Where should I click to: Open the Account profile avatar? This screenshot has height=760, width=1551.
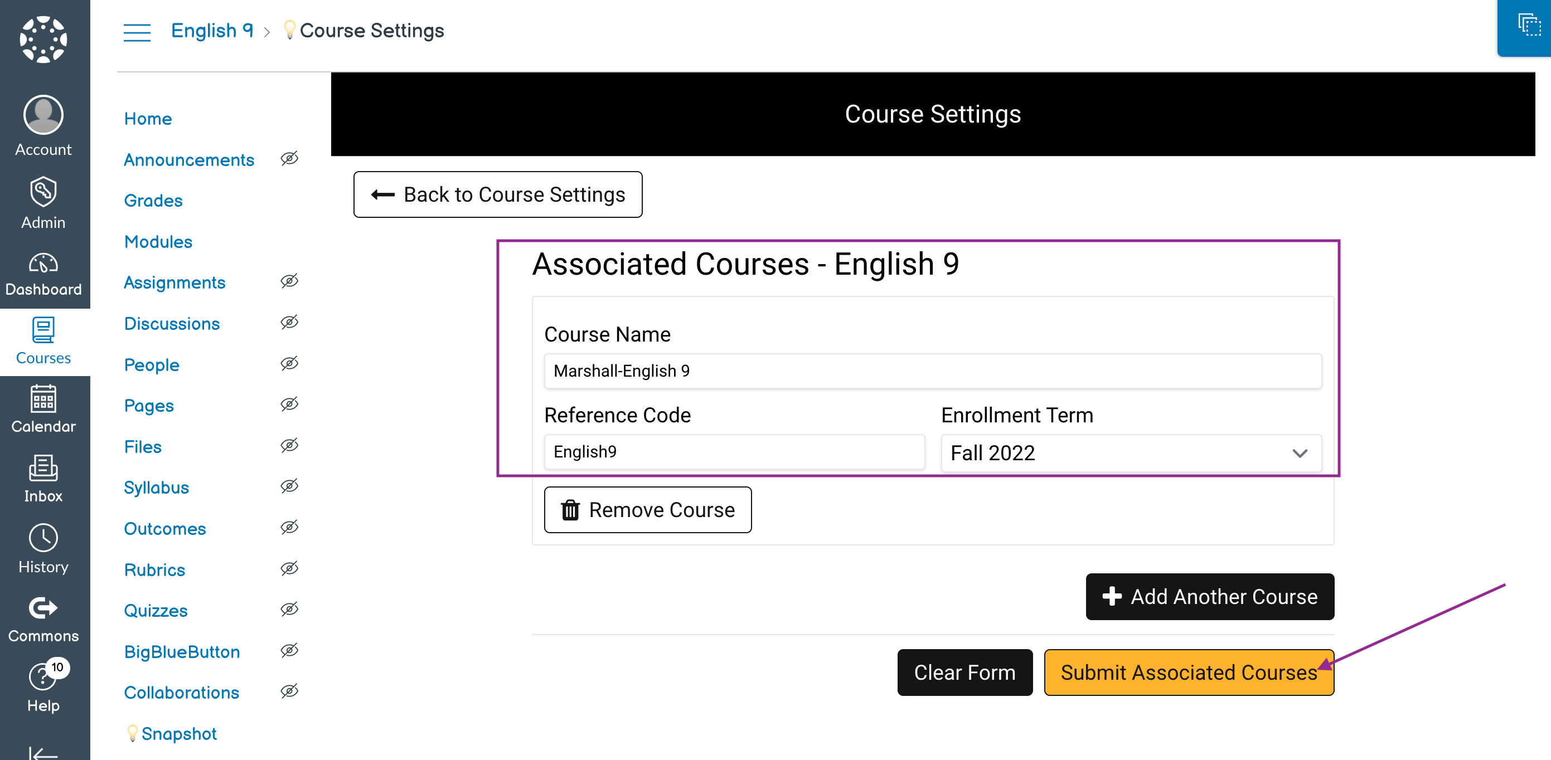tap(43, 114)
